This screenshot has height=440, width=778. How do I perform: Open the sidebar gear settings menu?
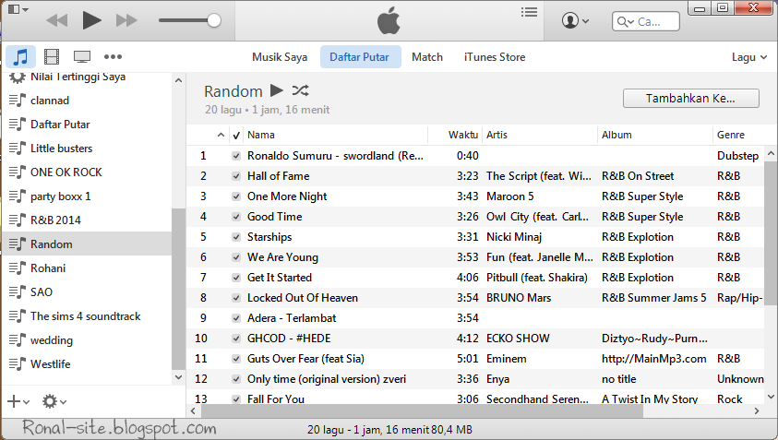[x=54, y=401]
